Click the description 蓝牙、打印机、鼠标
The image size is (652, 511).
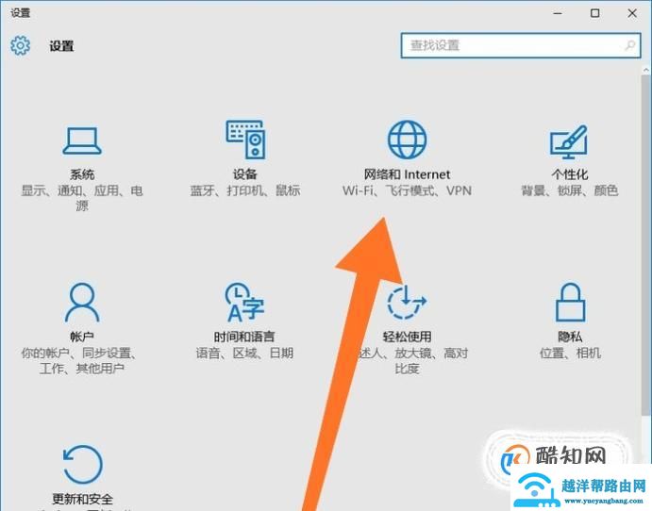click(x=245, y=190)
